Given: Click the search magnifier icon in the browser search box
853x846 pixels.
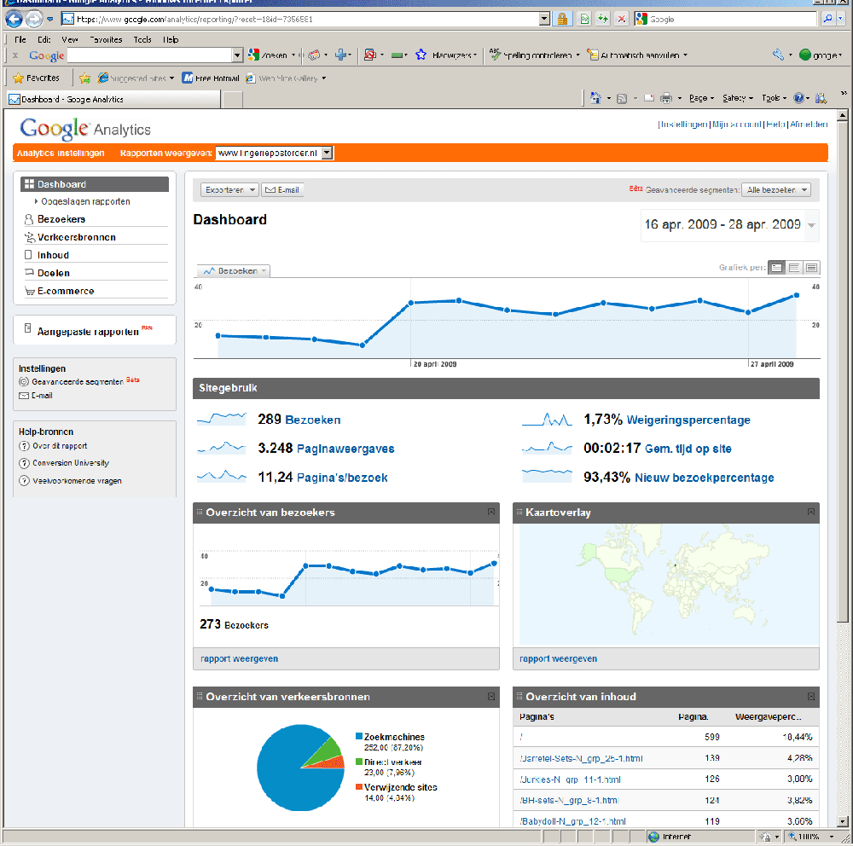Looking at the screenshot, I should coord(827,19).
